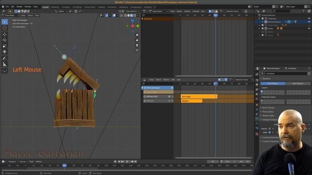Click the Pan view hand icon in the viewport
Screen dimensions: 312x175
137,40
